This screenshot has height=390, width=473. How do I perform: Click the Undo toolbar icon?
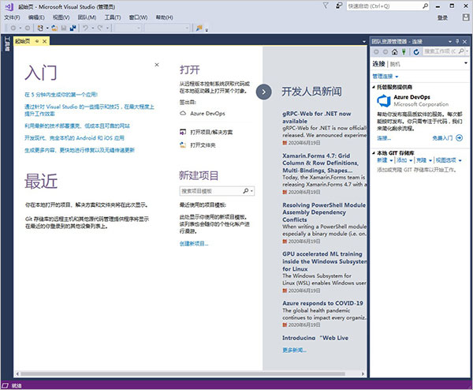point(86,28)
